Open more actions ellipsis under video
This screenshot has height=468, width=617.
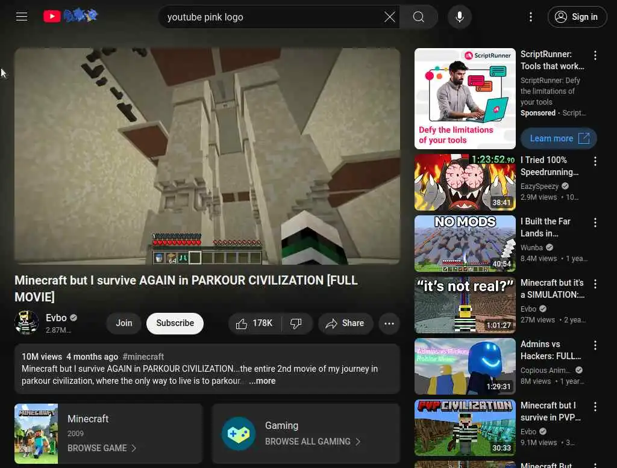389,324
